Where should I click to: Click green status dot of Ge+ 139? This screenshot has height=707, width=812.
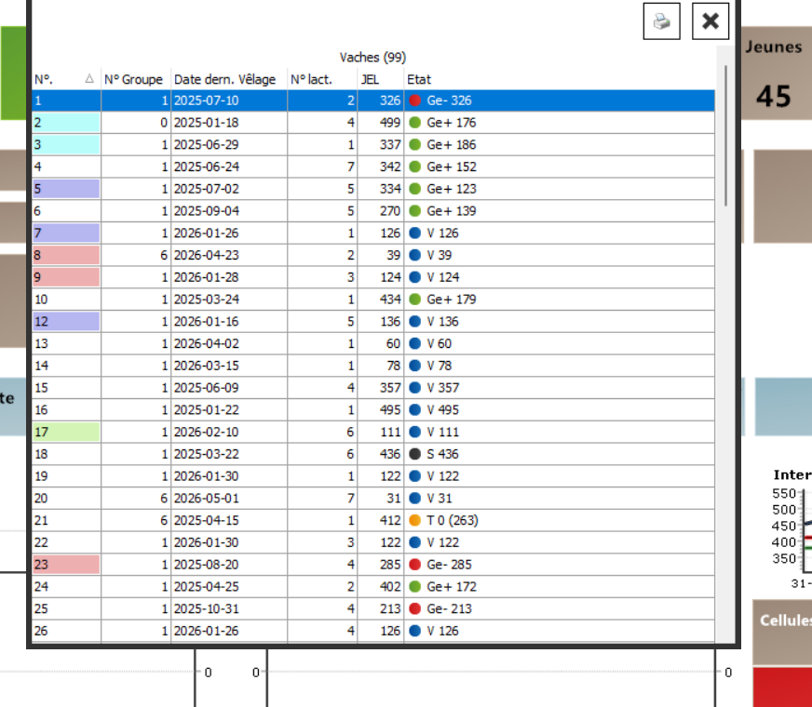(x=414, y=211)
